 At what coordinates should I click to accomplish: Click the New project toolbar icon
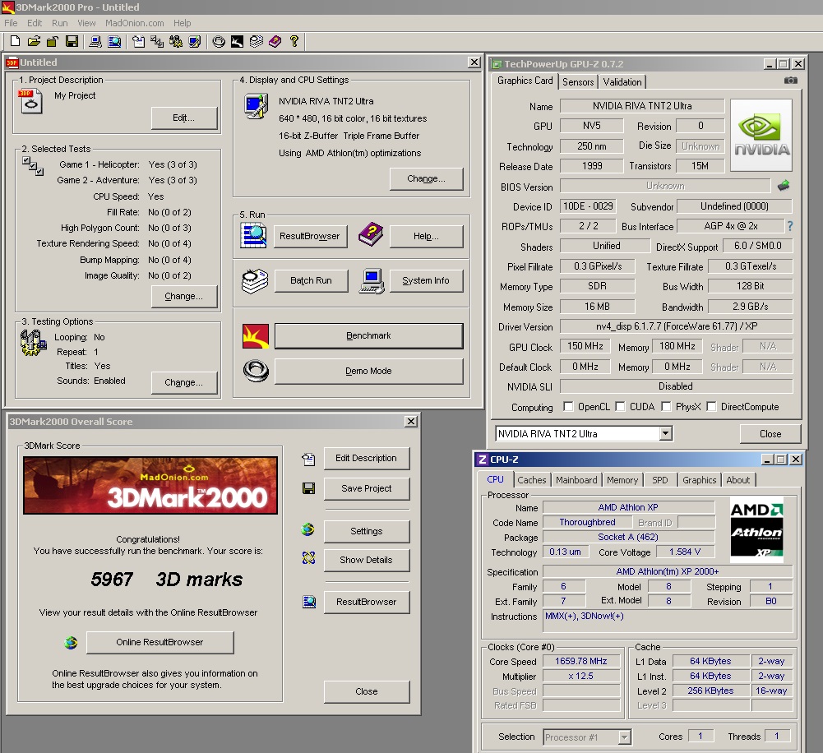click(16, 41)
